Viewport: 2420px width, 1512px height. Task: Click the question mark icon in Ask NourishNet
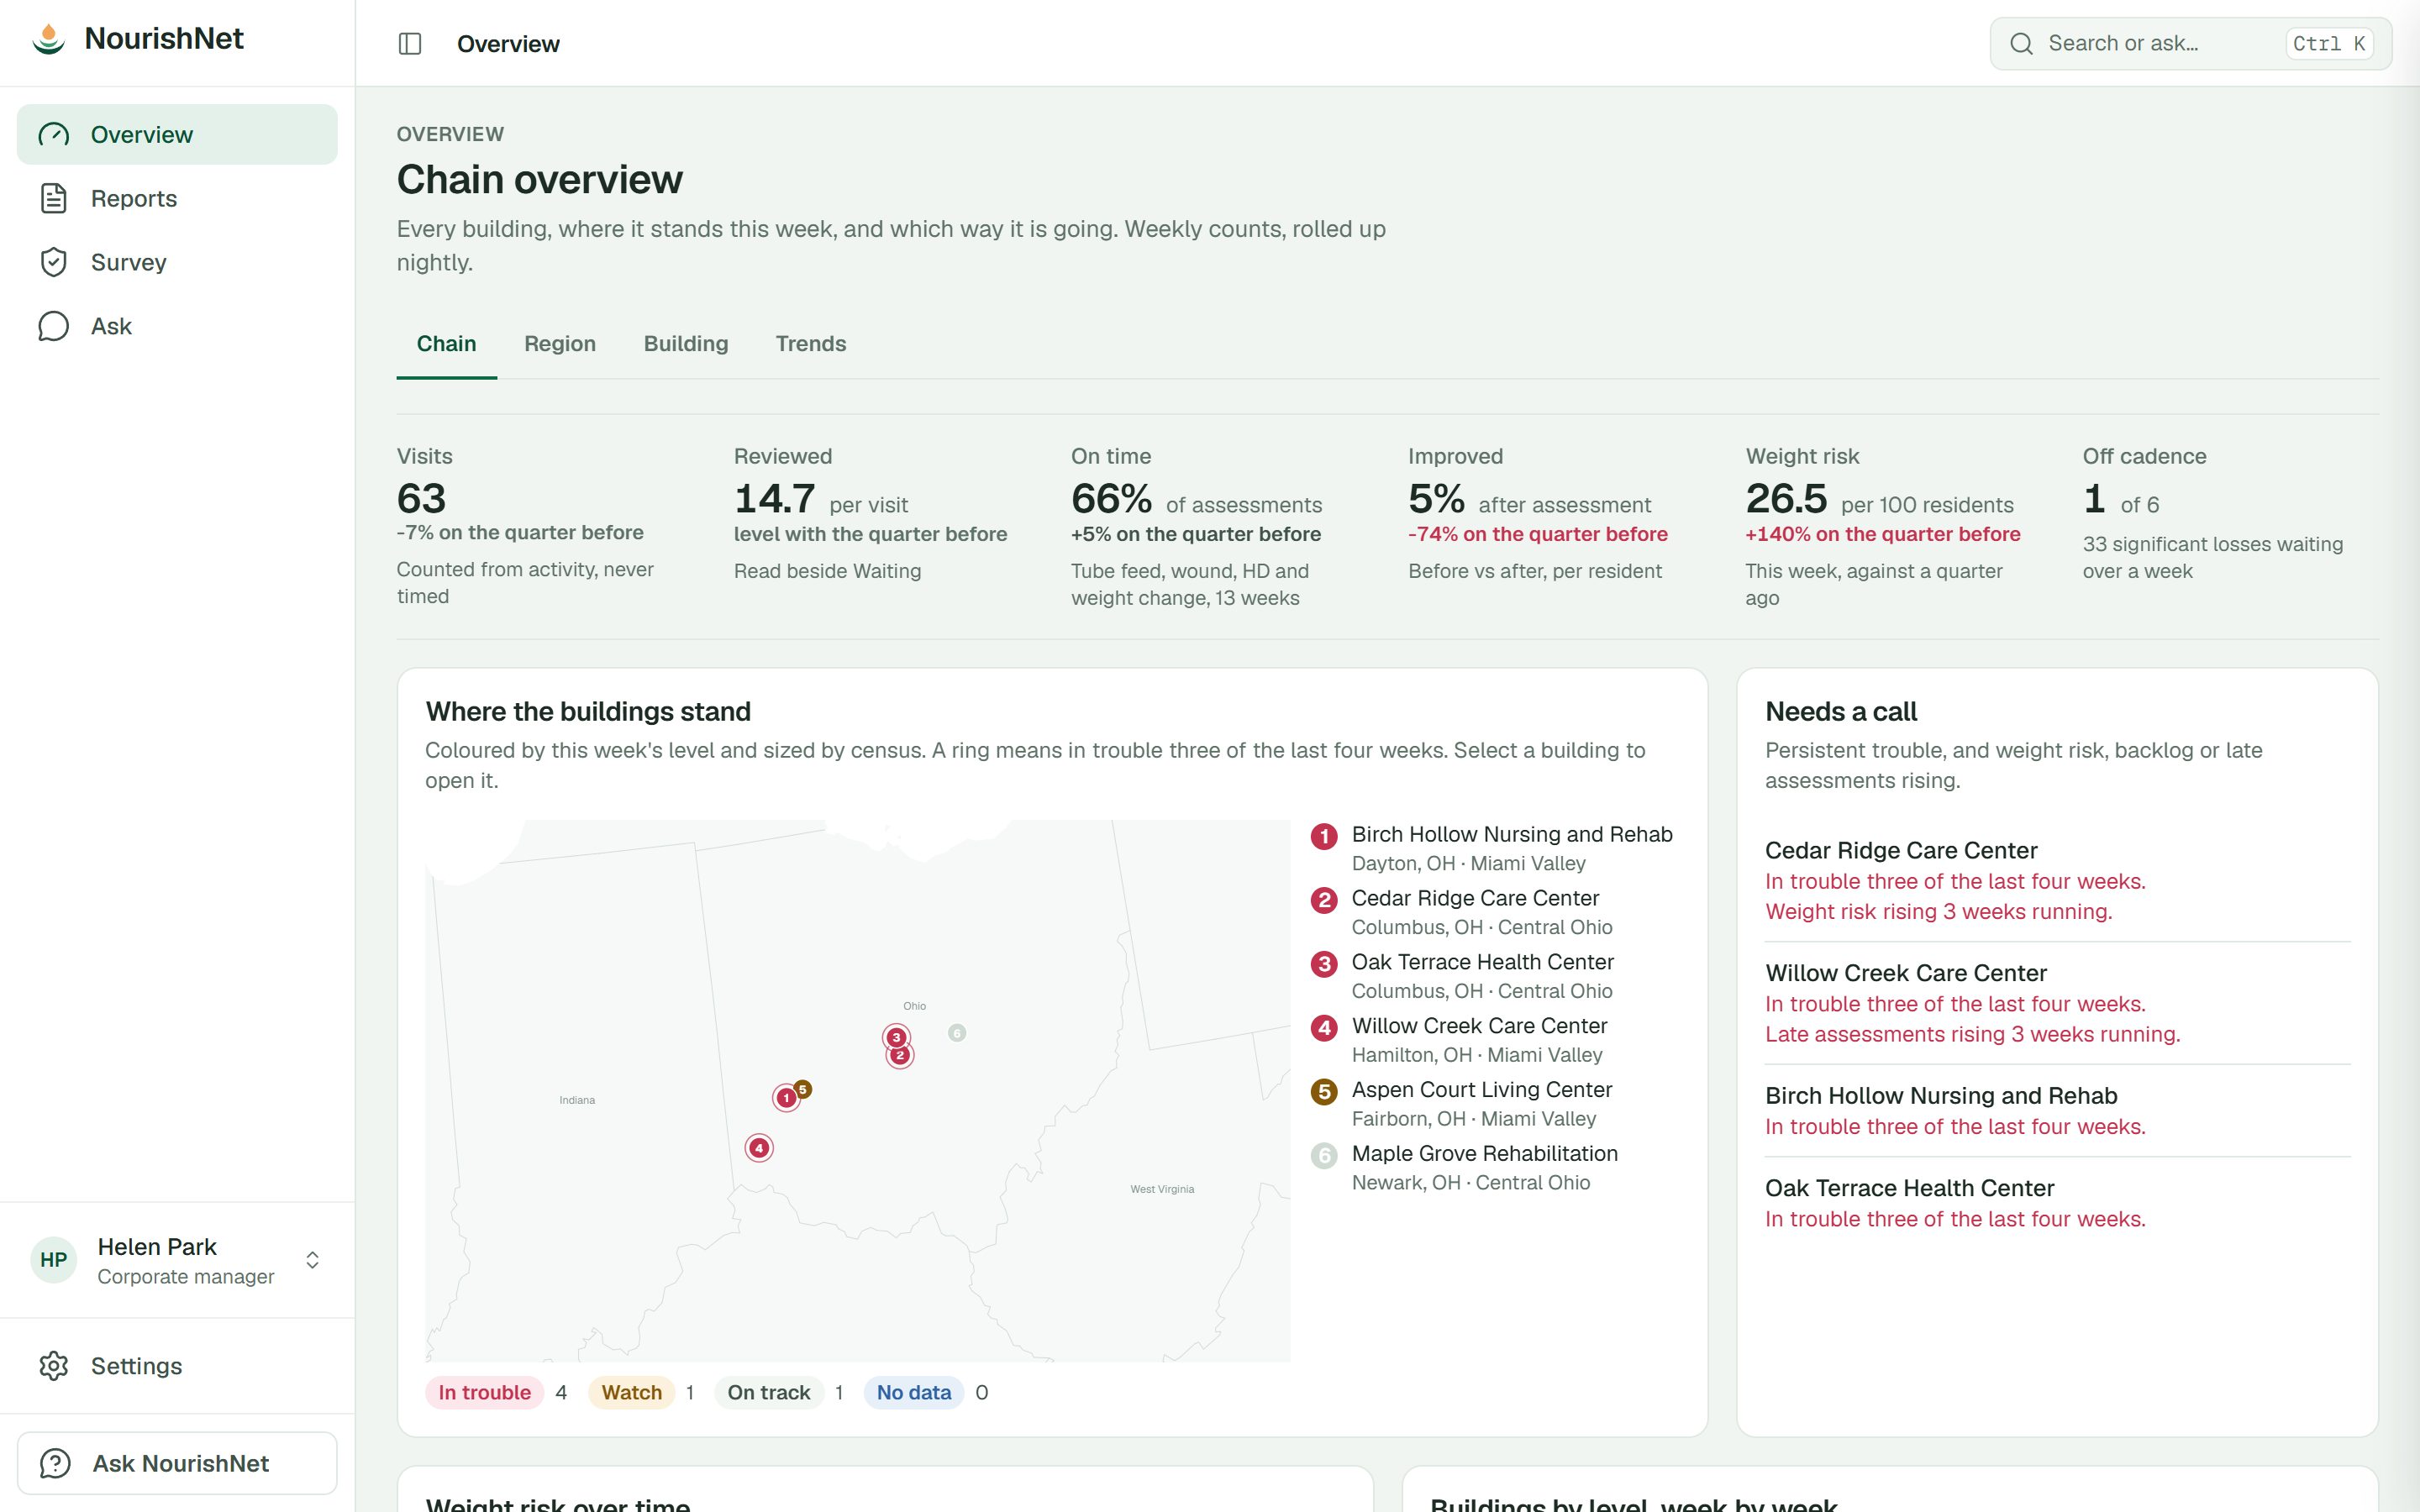tap(55, 1463)
